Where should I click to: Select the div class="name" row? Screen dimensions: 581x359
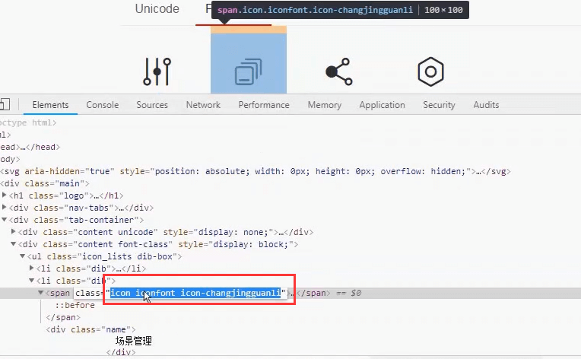point(90,329)
